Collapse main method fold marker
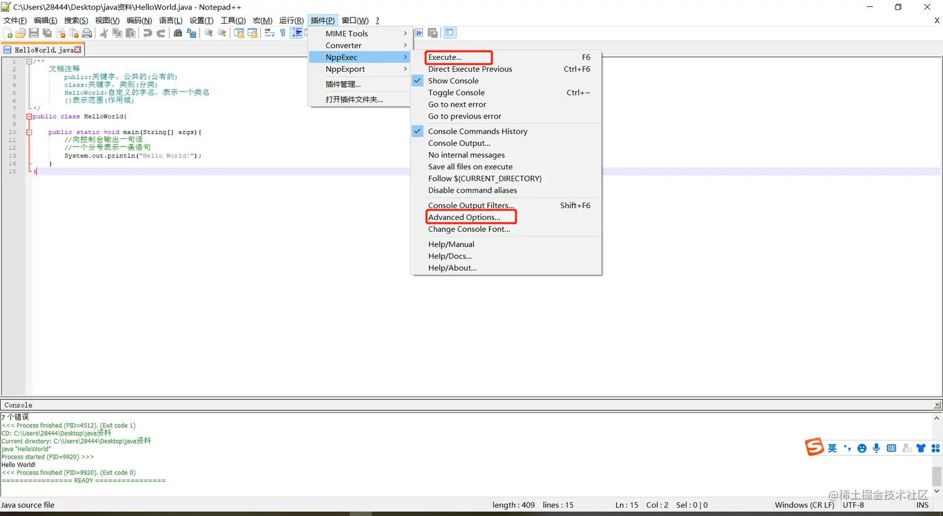The width and height of the screenshot is (943, 516). (x=29, y=132)
